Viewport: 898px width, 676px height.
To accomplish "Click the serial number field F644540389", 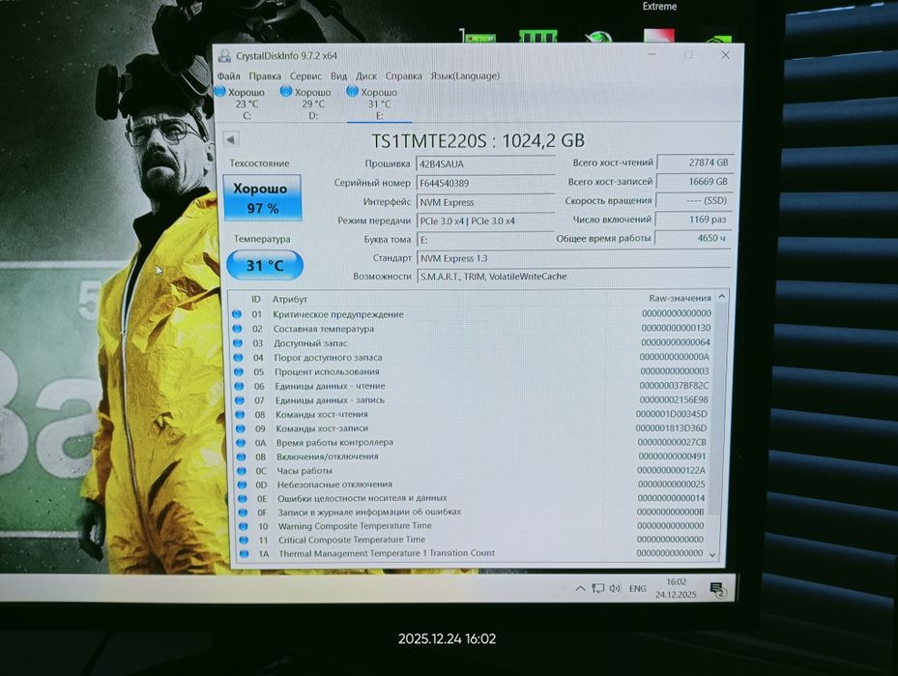I will pos(485,183).
